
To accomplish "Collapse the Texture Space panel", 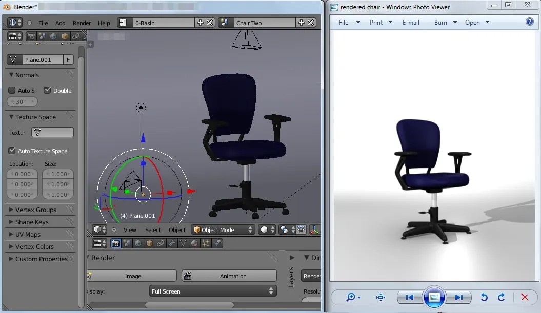I will coord(11,117).
